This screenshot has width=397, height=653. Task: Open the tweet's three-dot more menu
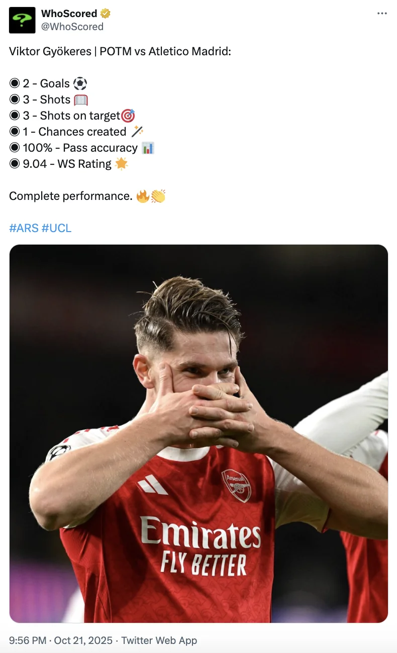[x=382, y=14]
